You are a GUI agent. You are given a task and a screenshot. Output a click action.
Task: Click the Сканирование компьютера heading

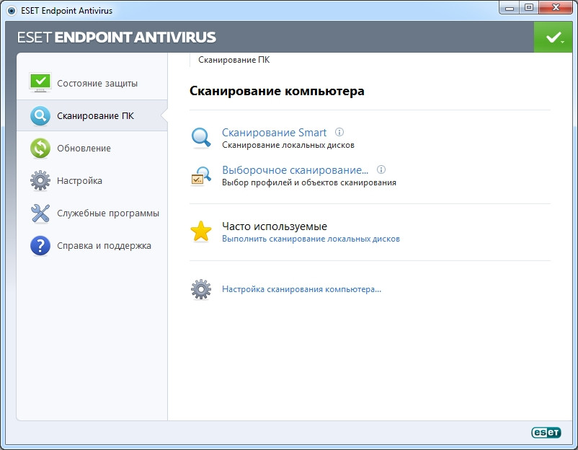pyautogui.click(x=277, y=91)
